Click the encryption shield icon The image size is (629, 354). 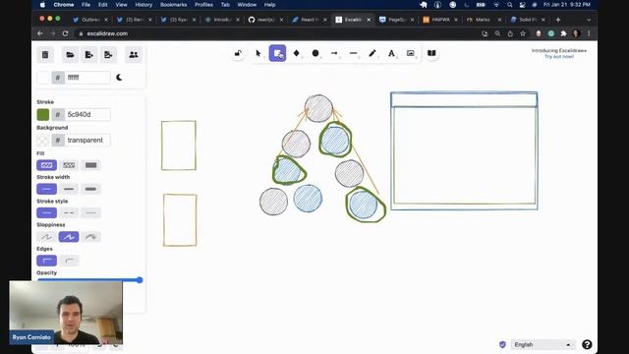coord(502,344)
